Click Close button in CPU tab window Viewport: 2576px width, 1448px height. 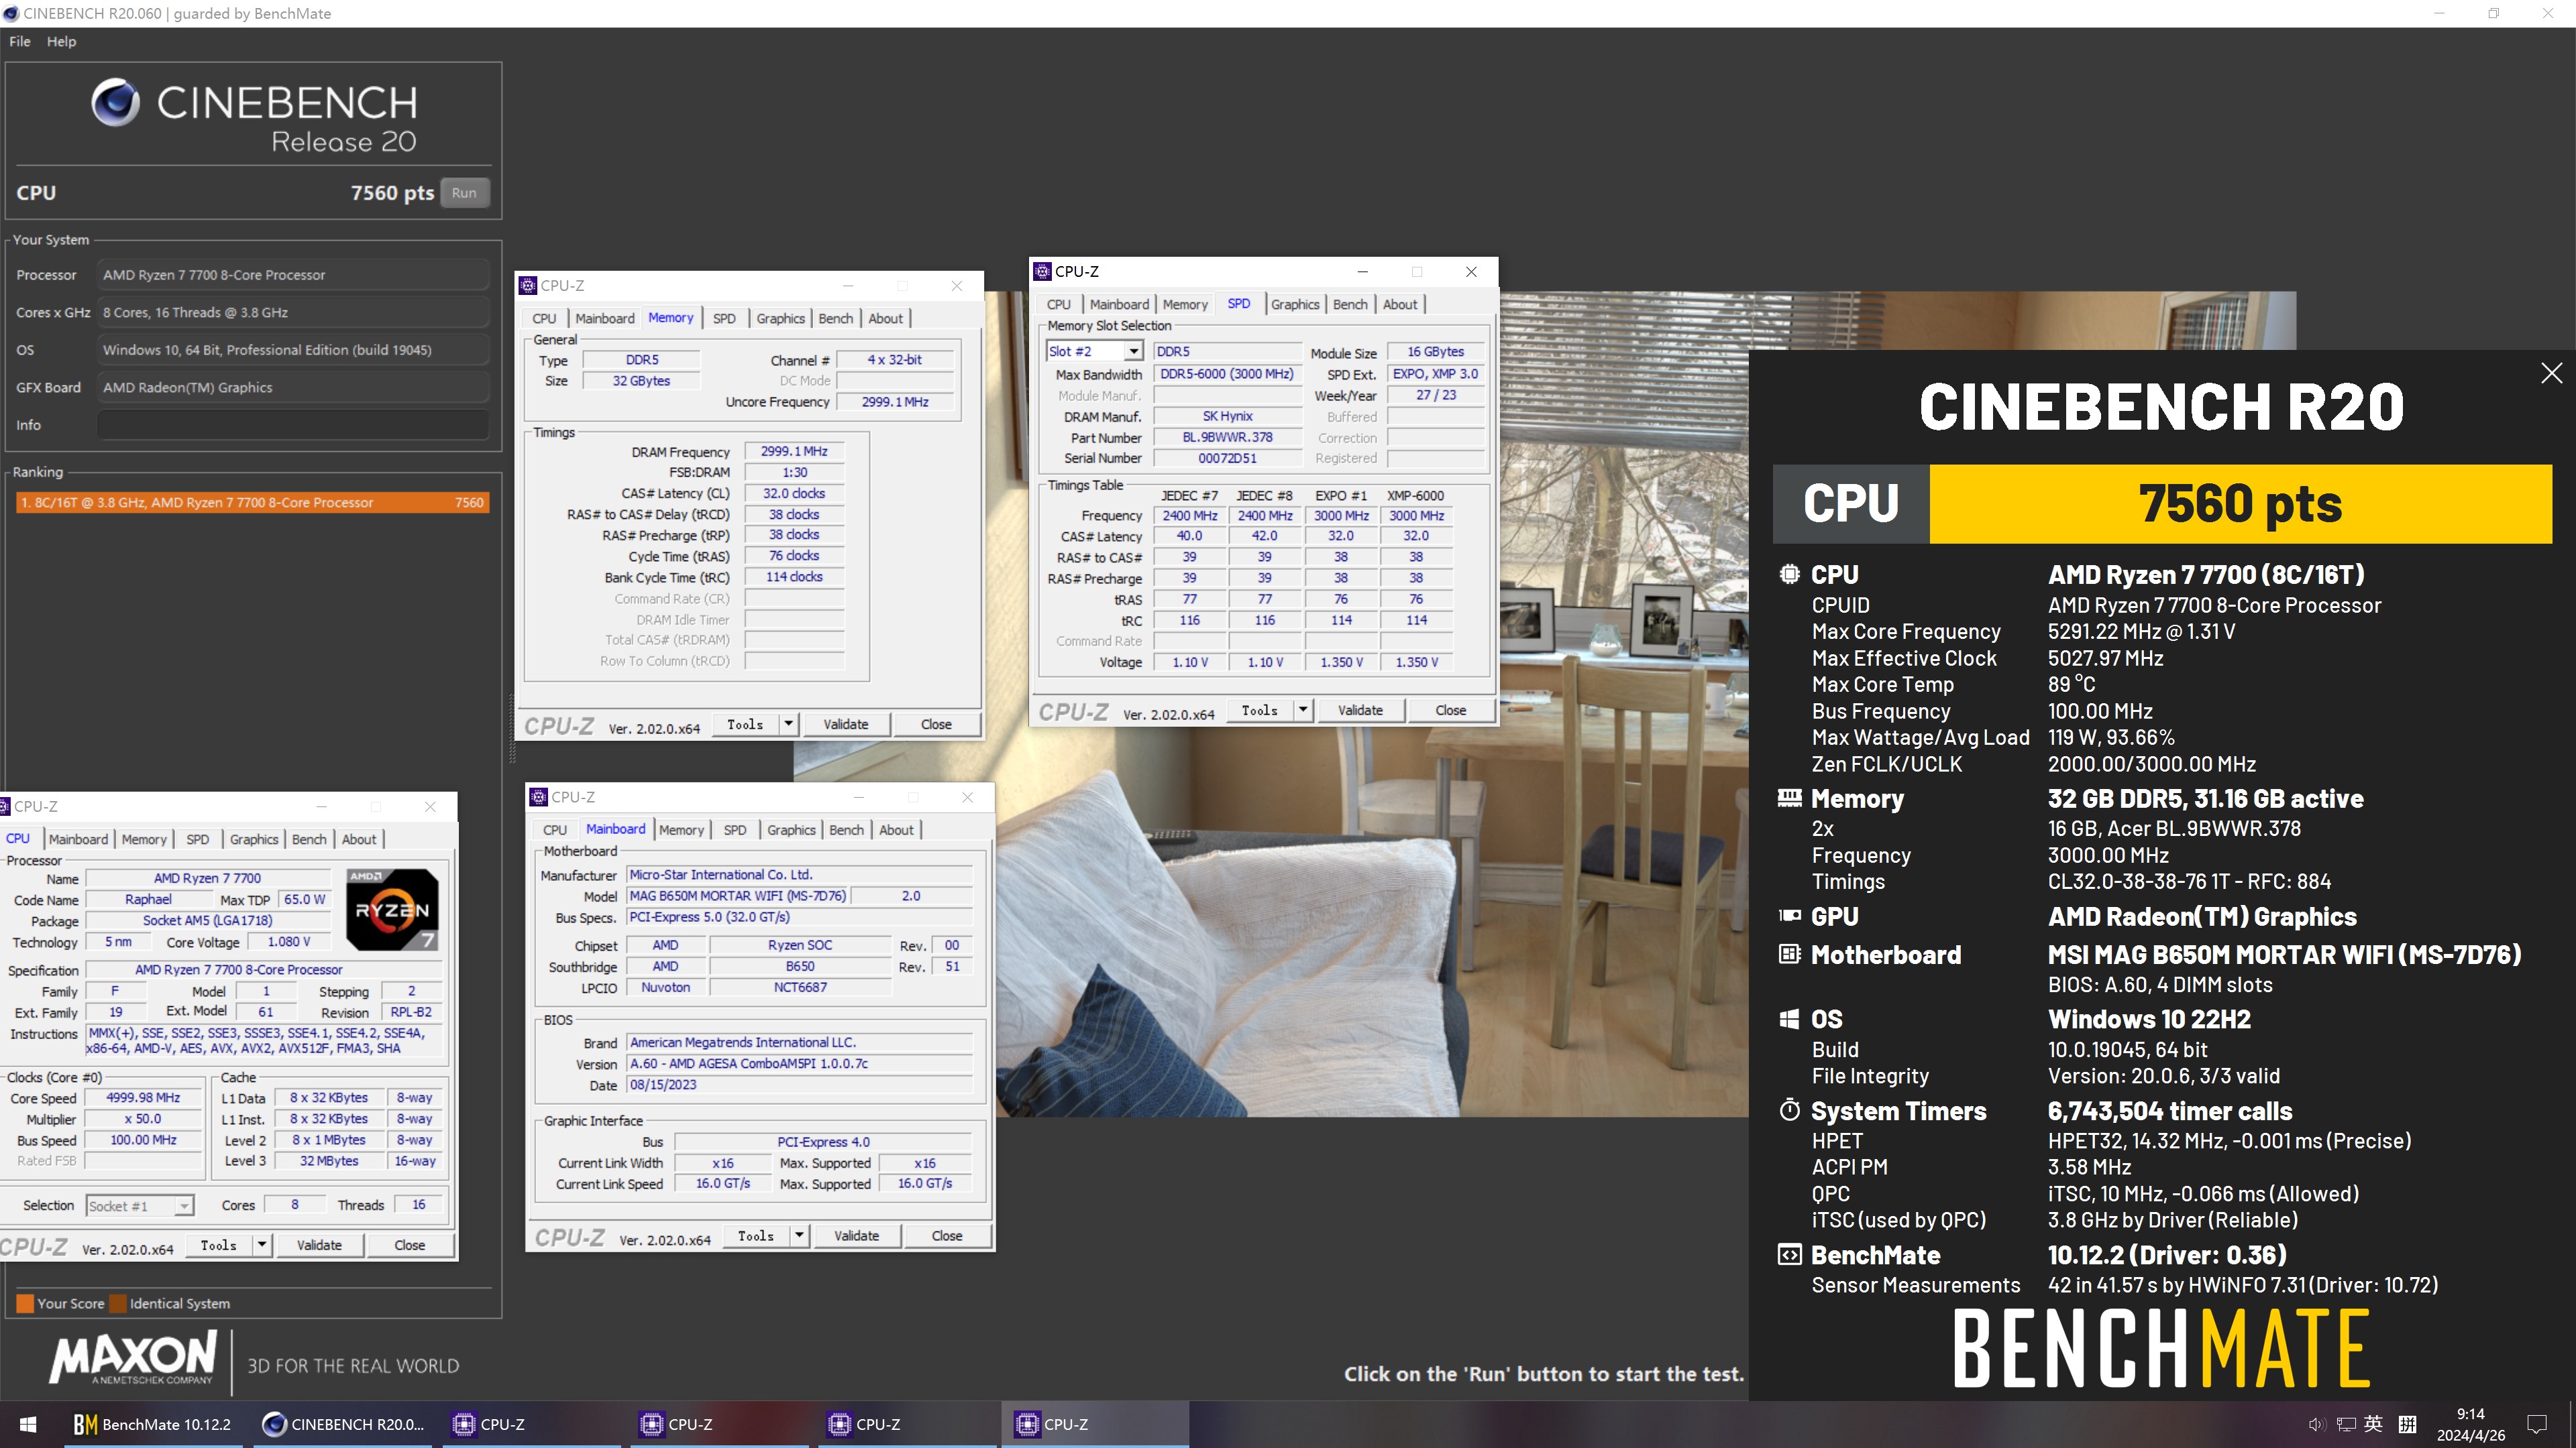coord(410,1245)
